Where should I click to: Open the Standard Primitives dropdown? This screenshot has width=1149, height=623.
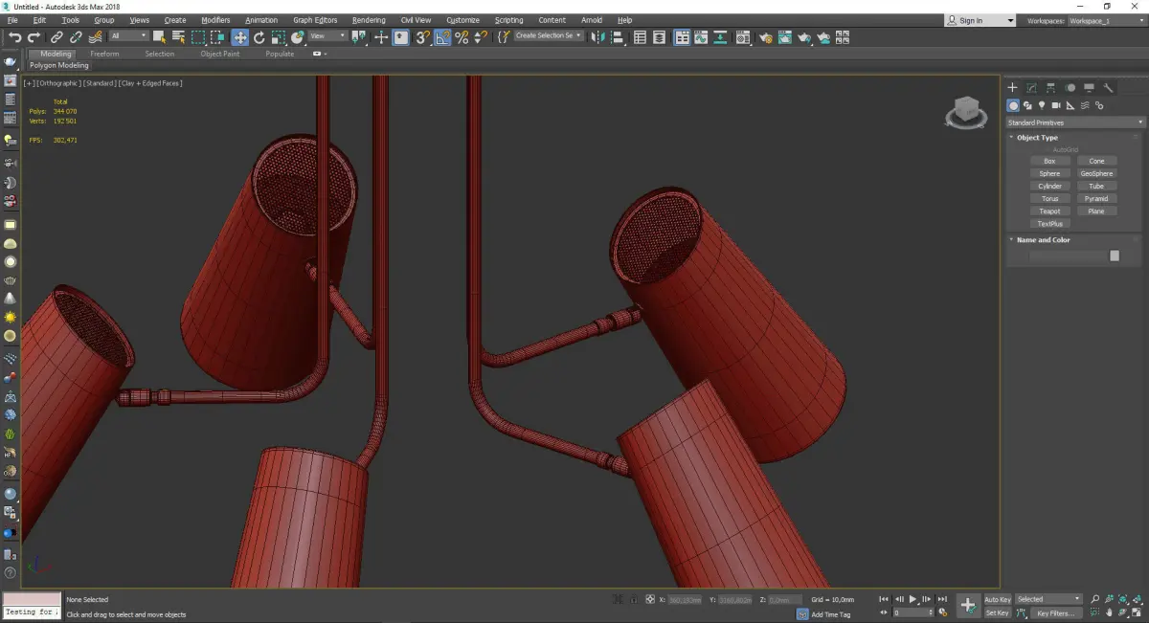pos(1074,122)
